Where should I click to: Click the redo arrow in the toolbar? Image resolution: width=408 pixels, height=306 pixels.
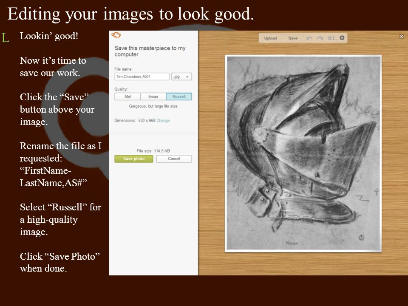tap(320, 38)
